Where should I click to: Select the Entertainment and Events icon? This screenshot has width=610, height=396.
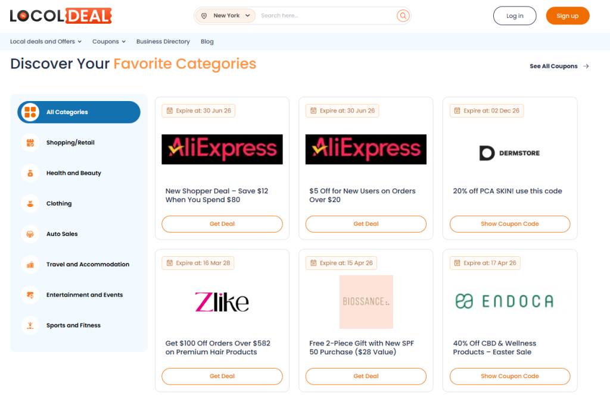tap(30, 294)
